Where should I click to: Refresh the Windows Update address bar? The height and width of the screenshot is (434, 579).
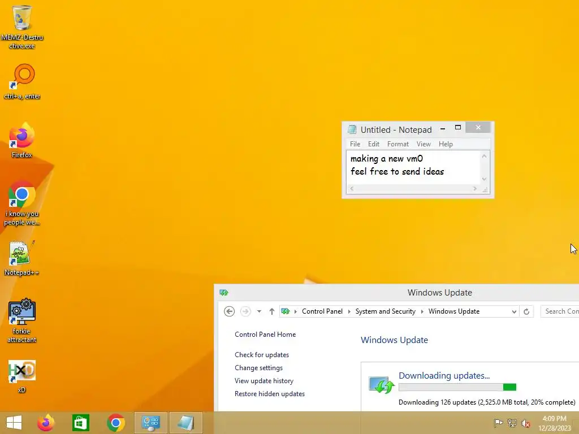point(526,311)
